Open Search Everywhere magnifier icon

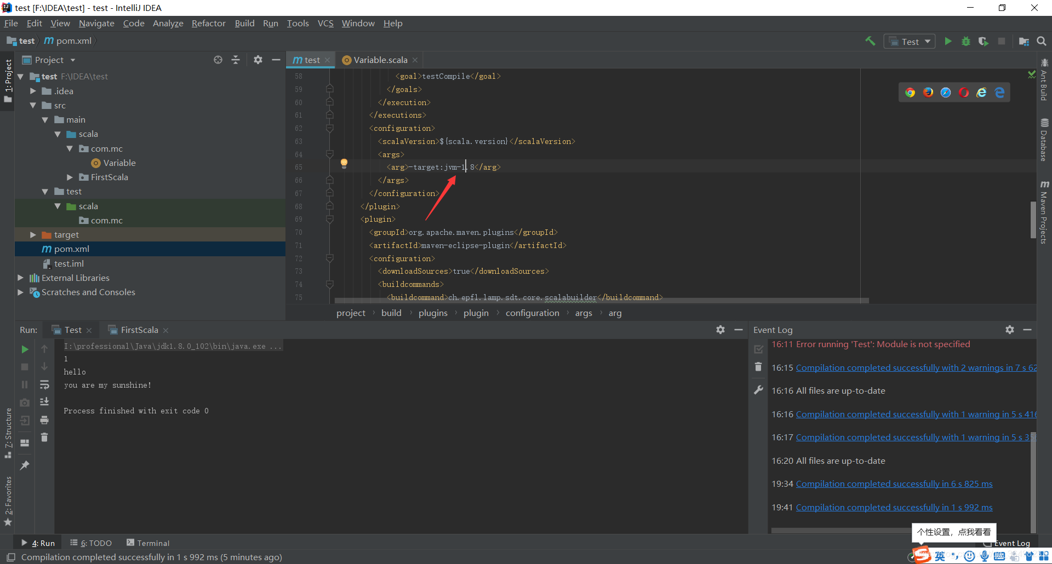pos(1042,41)
